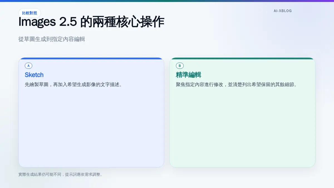Click the circled A badge
The image size is (334, 188).
(28, 66)
